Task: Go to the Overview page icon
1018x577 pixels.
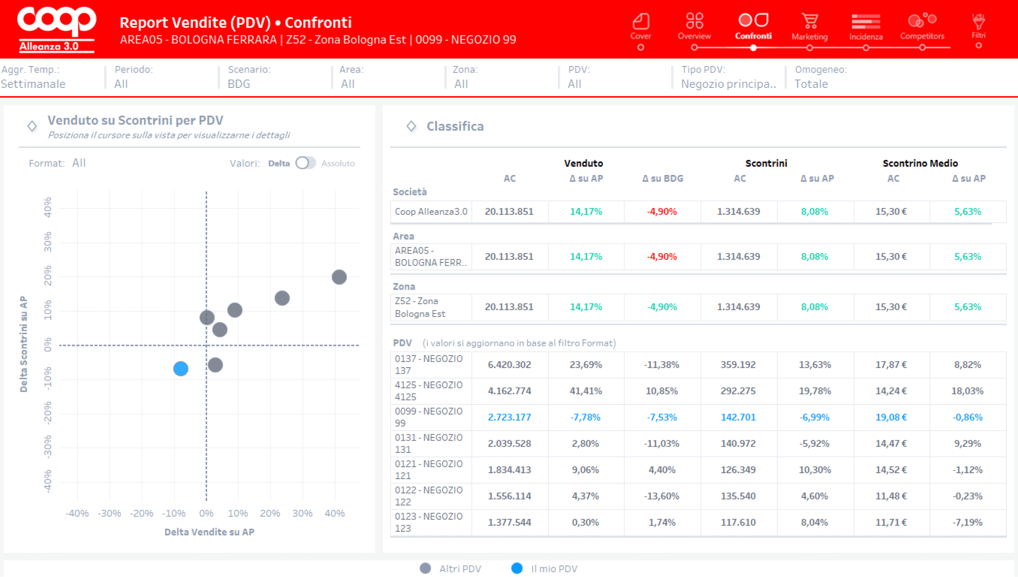Action: pyautogui.click(x=694, y=21)
